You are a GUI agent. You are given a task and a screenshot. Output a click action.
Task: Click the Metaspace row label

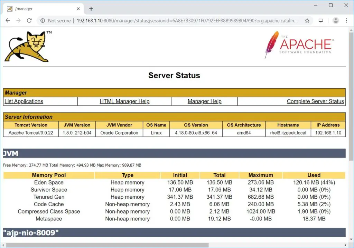click(49, 219)
